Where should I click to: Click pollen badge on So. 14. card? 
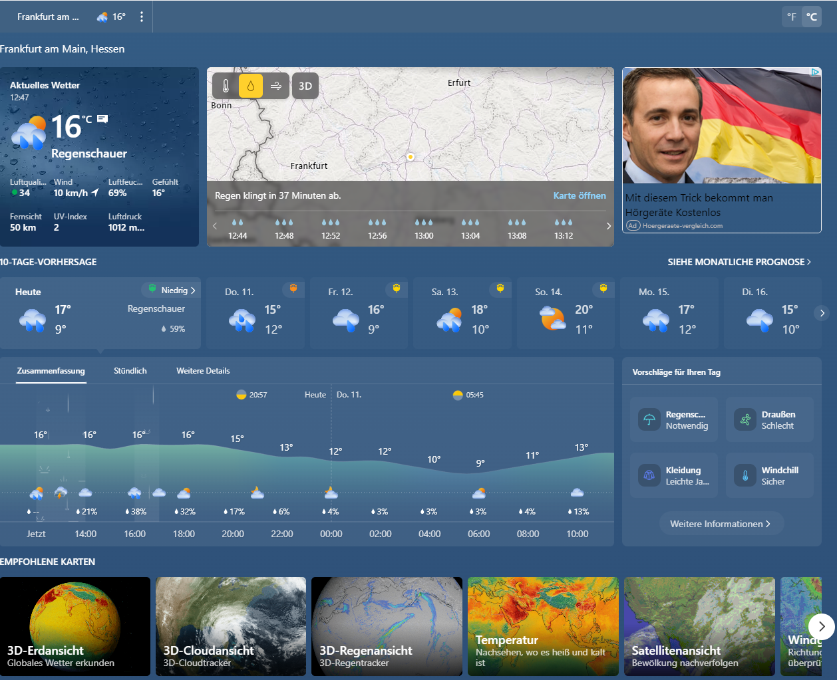coord(603,288)
